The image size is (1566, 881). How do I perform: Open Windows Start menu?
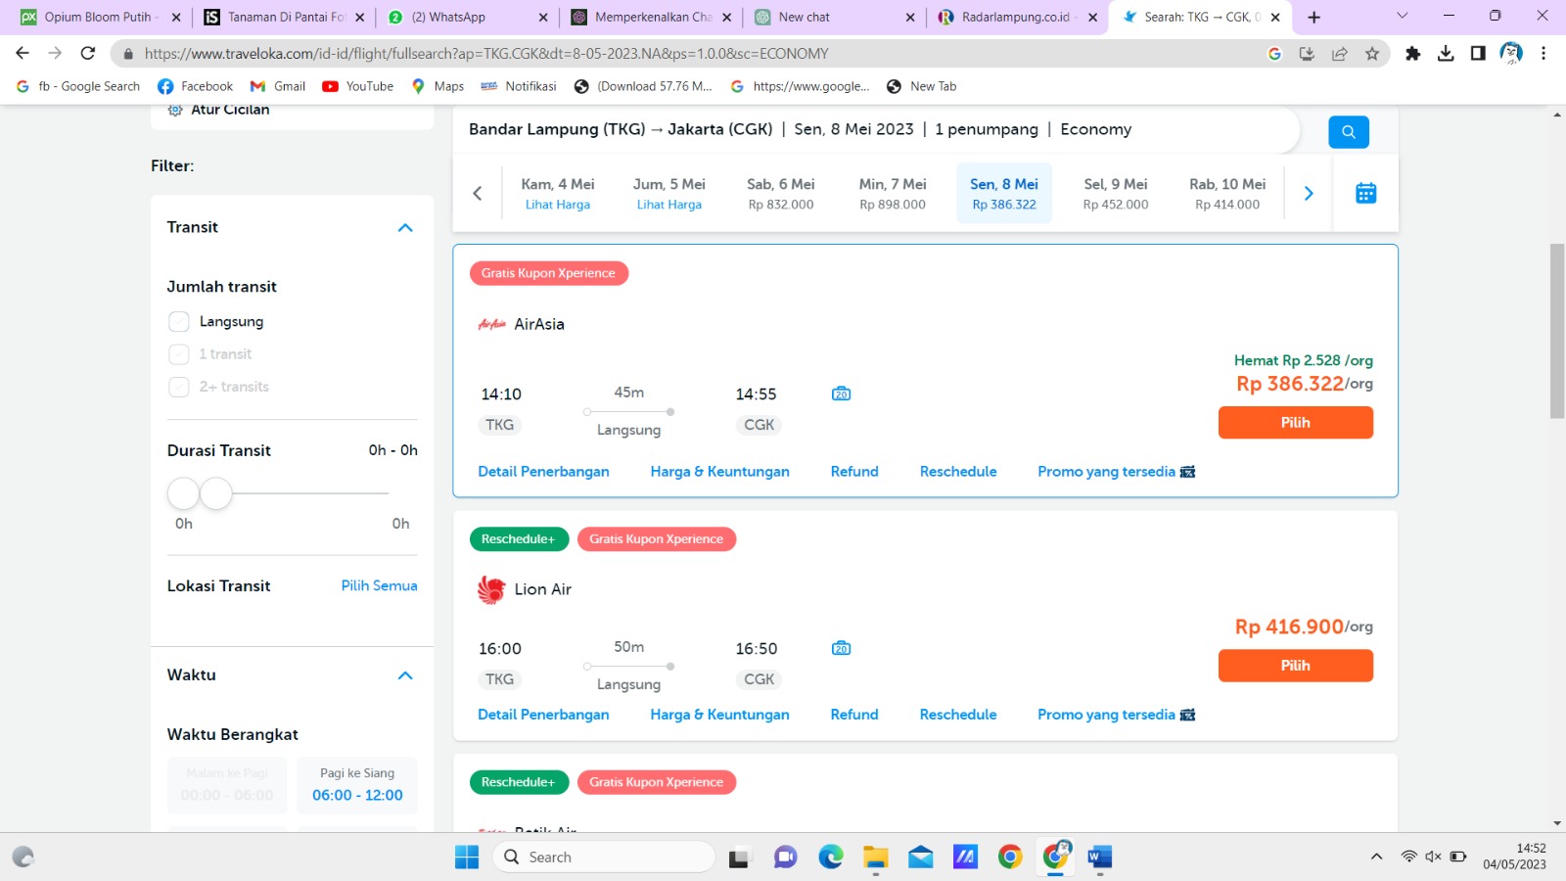(467, 858)
